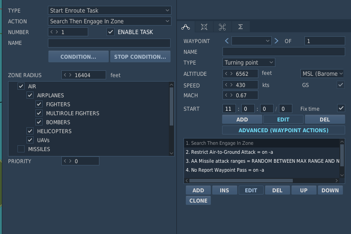Increase the ZONE RADIUS value
The image size is (351, 234).
pyautogui.click(x=70, y=75)
